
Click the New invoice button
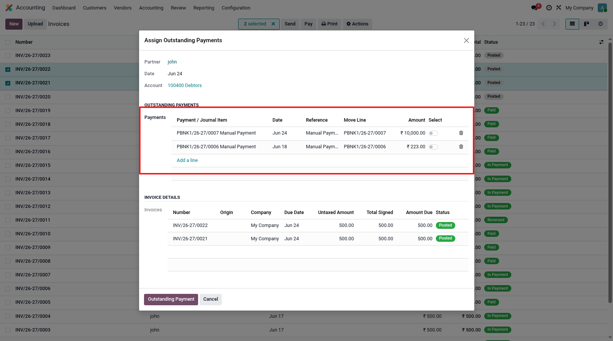pos(14,24)
